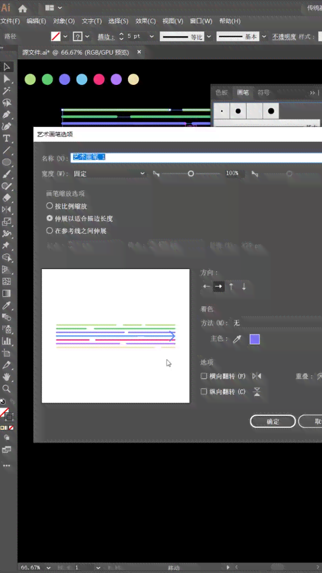
Task: Set brush direction to right arrow
Action: click(x=219, y=286)
